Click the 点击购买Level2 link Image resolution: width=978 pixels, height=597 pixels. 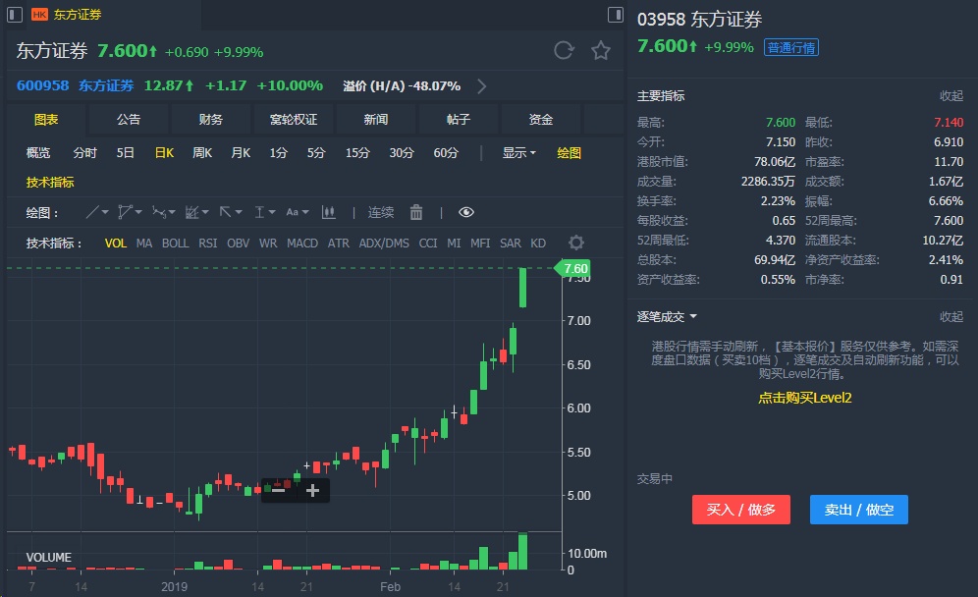(804, 398)
